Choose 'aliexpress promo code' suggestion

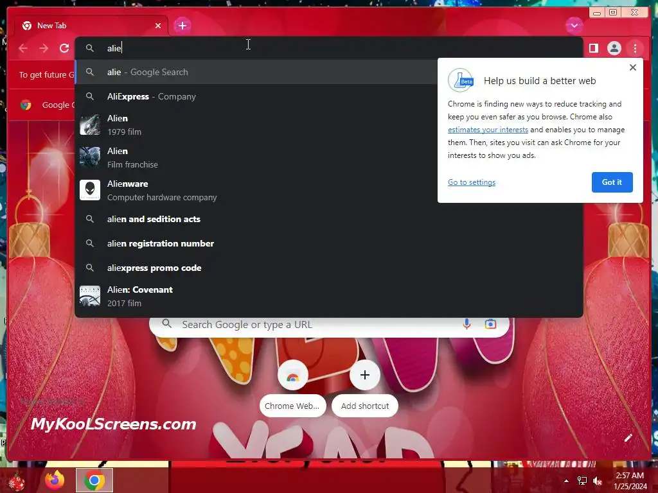coord(328,268)
